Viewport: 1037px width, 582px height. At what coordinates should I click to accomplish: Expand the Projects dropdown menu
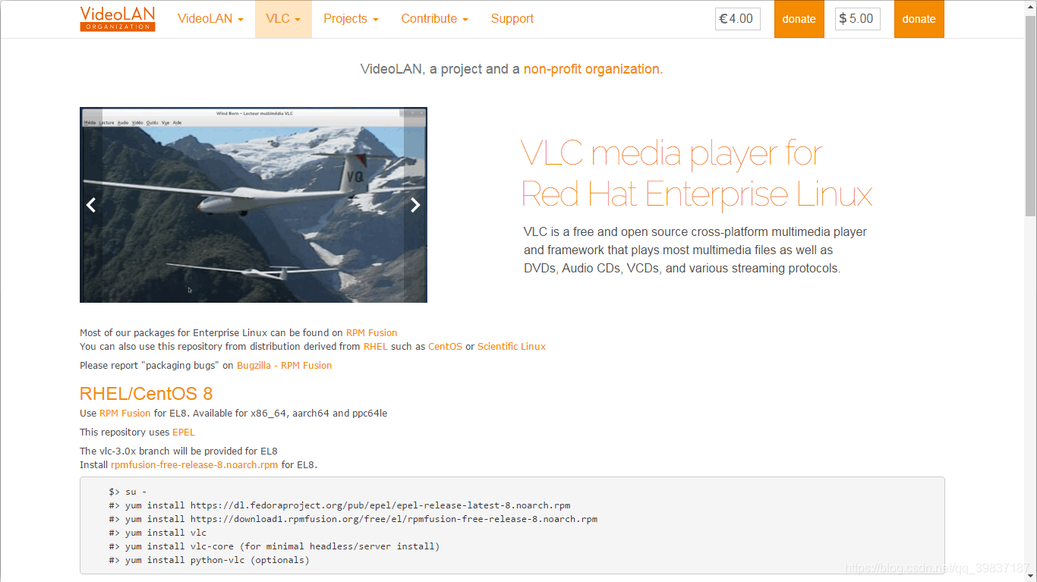coord(351,19)
